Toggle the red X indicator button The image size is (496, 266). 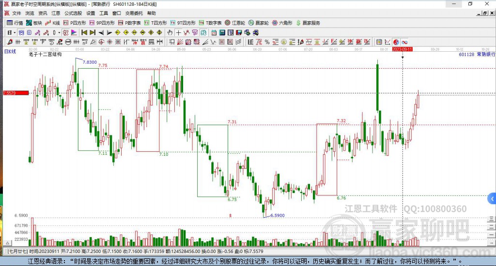pyautogui.click(x=65, y=32)
